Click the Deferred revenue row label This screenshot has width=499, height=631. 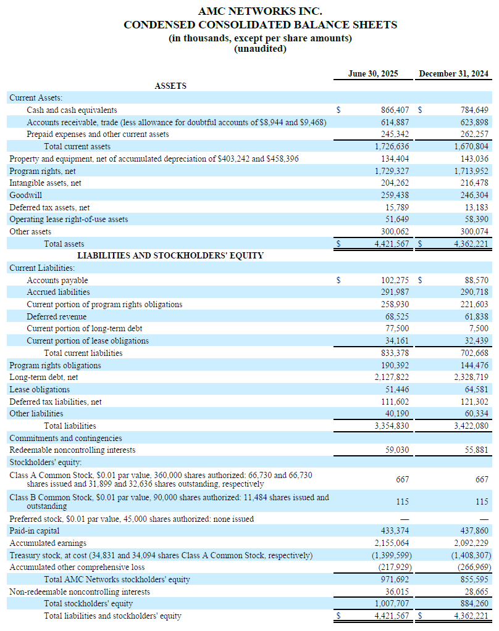pyautogui.click(x=56, y=316)
